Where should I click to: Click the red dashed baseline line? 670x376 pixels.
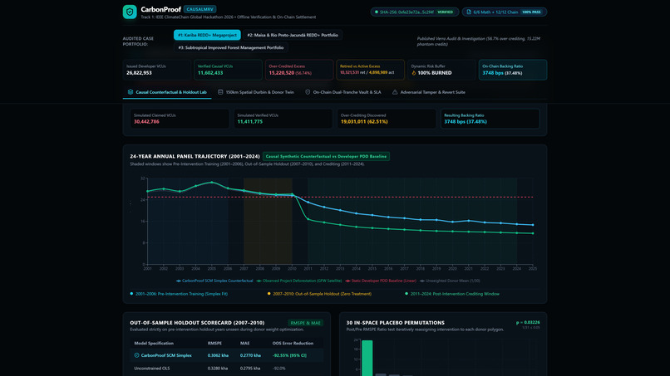tap(340, 198)
